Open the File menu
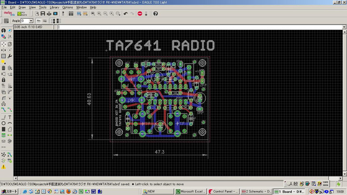The width and height of the screenshot is (347, 195). coord(4,8)
